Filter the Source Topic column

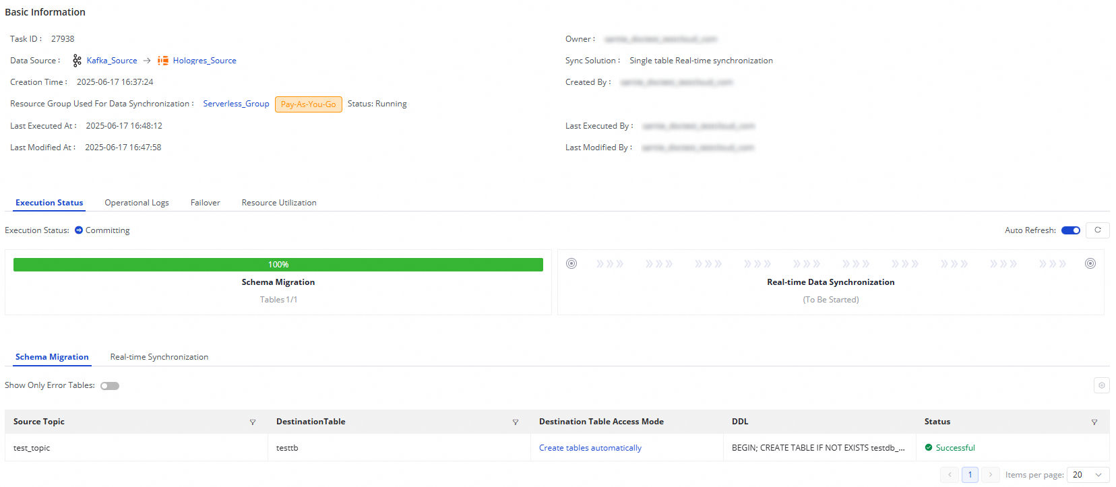pos(253,422)
